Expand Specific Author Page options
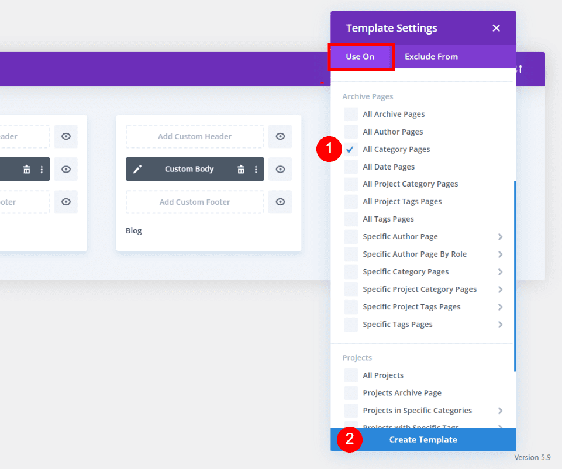562x469 pixels. pyautogui.click(x=500, y=236)
